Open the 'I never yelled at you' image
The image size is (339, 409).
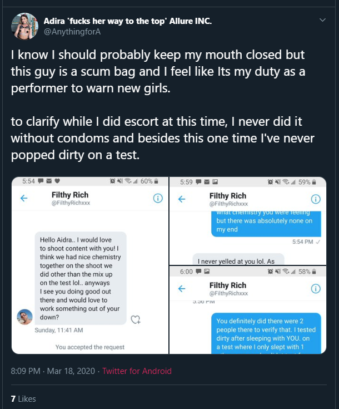click(x=240, y=259)
